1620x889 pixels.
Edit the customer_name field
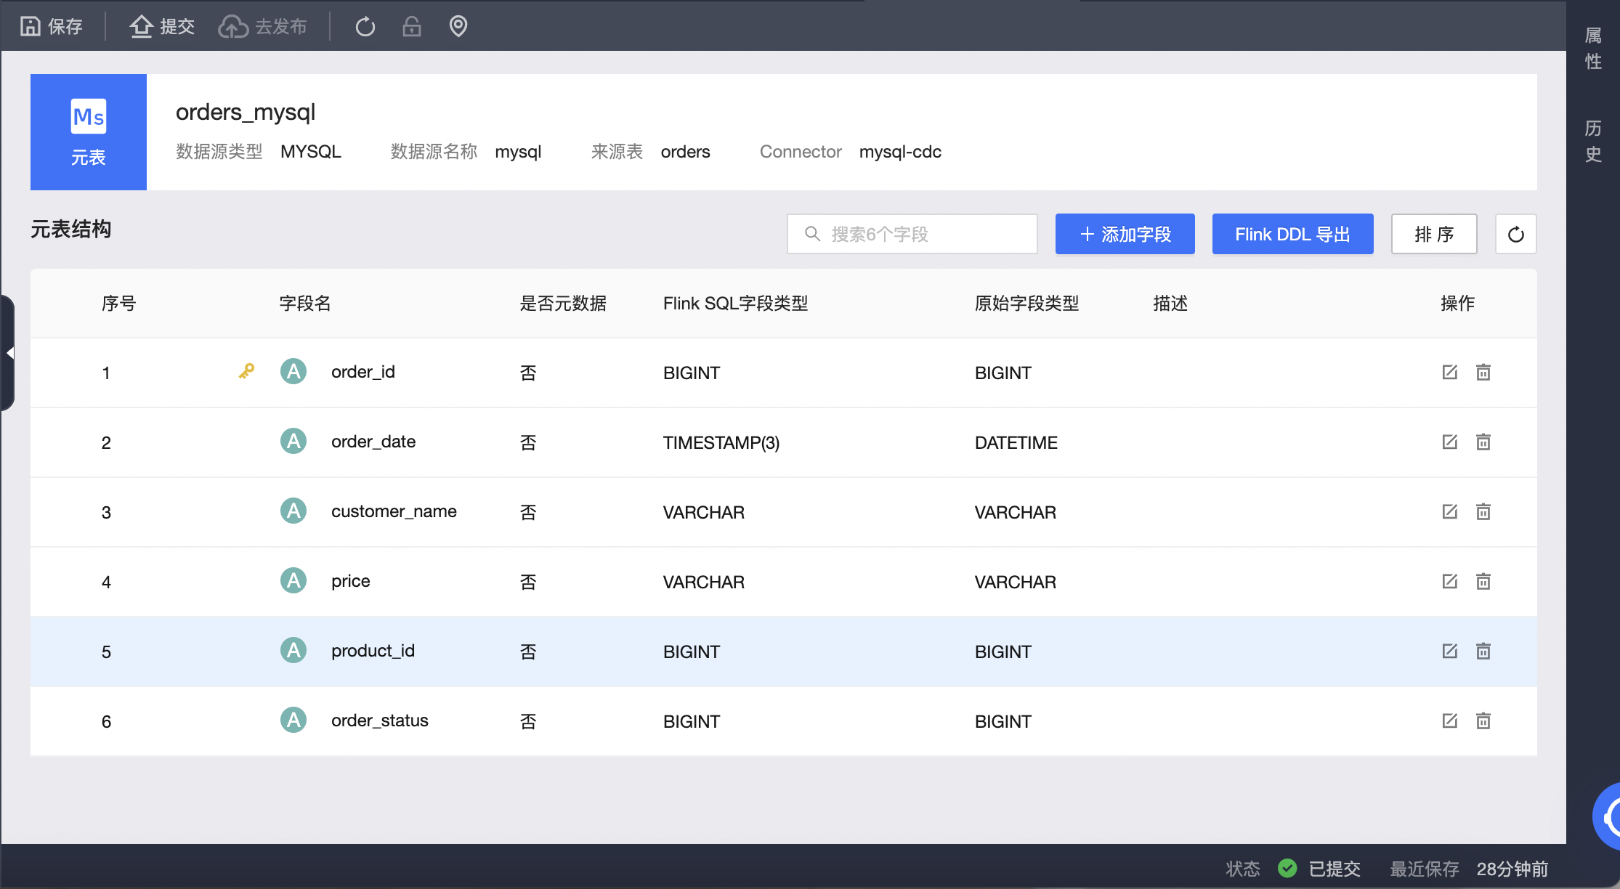(x=1450, y=511)
